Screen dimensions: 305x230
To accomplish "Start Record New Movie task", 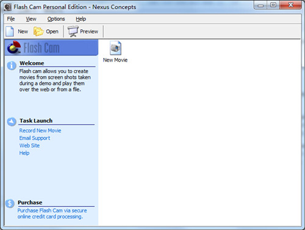I will tap(40, 131).
